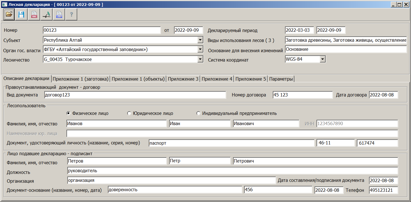The width and height of the screenshot is (411, 202).
Task: Select the Физическое лицо radio button
Action: click(x=68, y=113)
